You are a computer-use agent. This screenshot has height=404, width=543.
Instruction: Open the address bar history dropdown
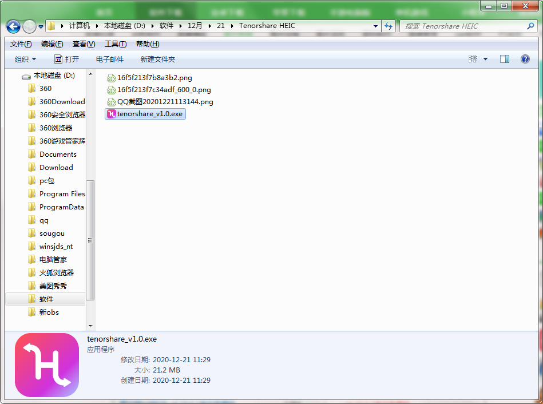tap(375, 26)
